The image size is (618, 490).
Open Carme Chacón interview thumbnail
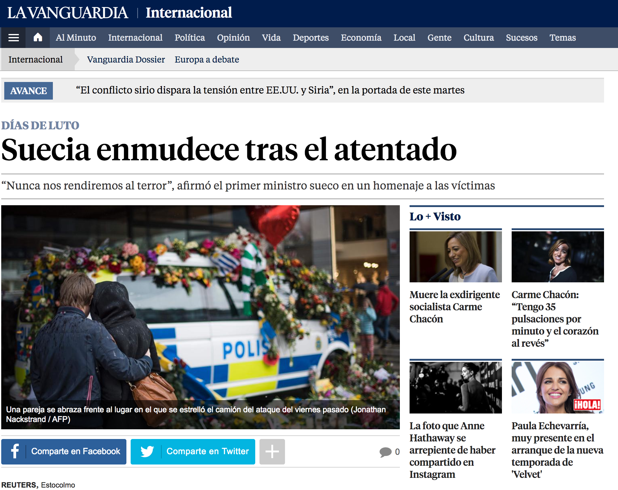(558, 257)
